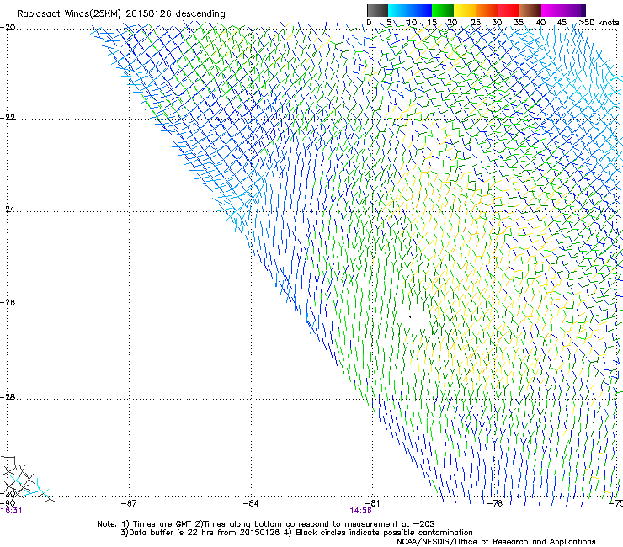Click the cyan-blue 5-15 knots legend segment
The height and width of the screenshot is (547, 623).
(410, 10)
